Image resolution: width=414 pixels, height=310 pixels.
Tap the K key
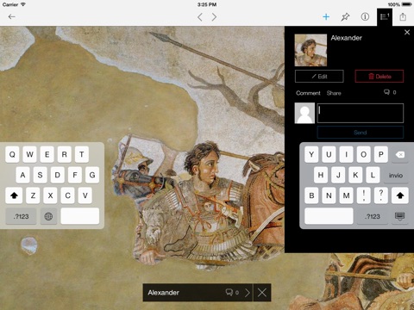(355, 175)
